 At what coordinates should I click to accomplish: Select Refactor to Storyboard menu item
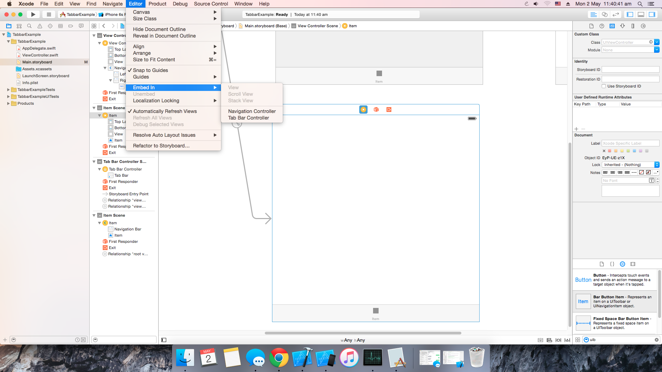pyautogui.click(x=161, y=146)
